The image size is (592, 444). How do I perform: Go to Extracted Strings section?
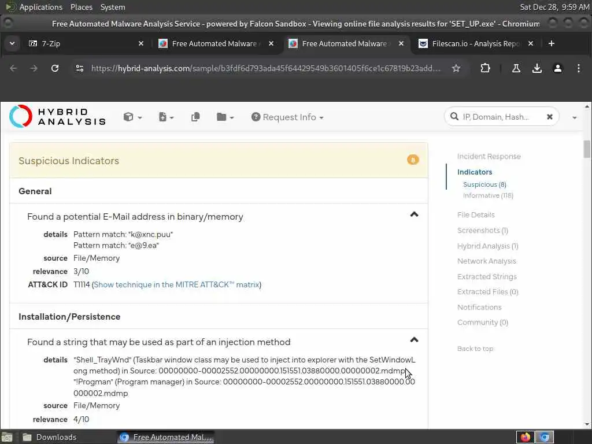pos(487,277)
